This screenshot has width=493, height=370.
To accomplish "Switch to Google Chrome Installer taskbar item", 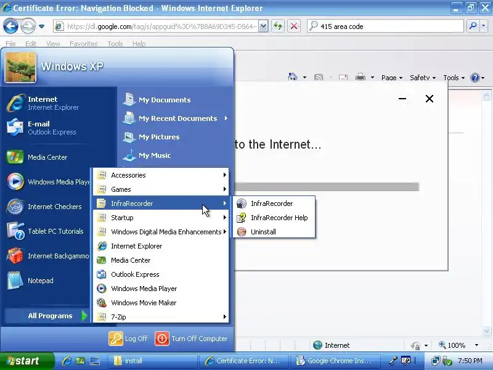I will [x=335, y=361].
